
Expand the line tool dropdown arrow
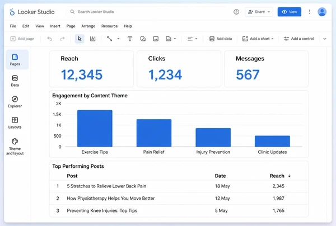pyautogui.click(x=118, y=39)
